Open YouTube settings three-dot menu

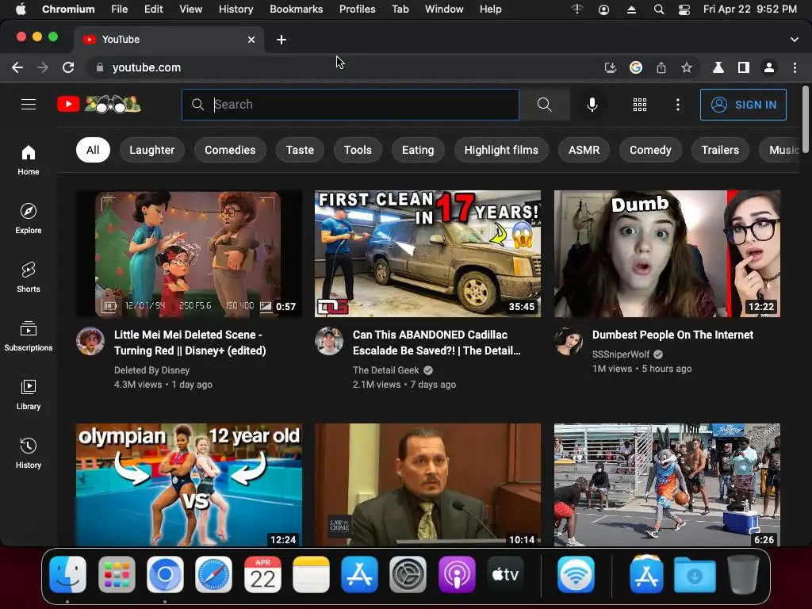(x=678, y=105)
